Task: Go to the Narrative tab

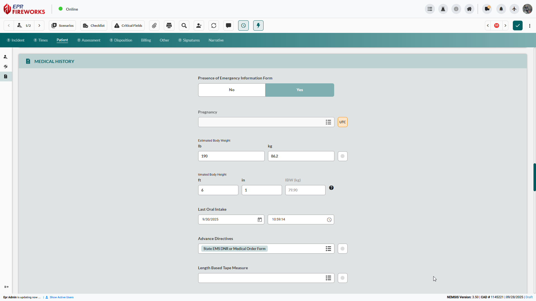Action: coord(216,40)
